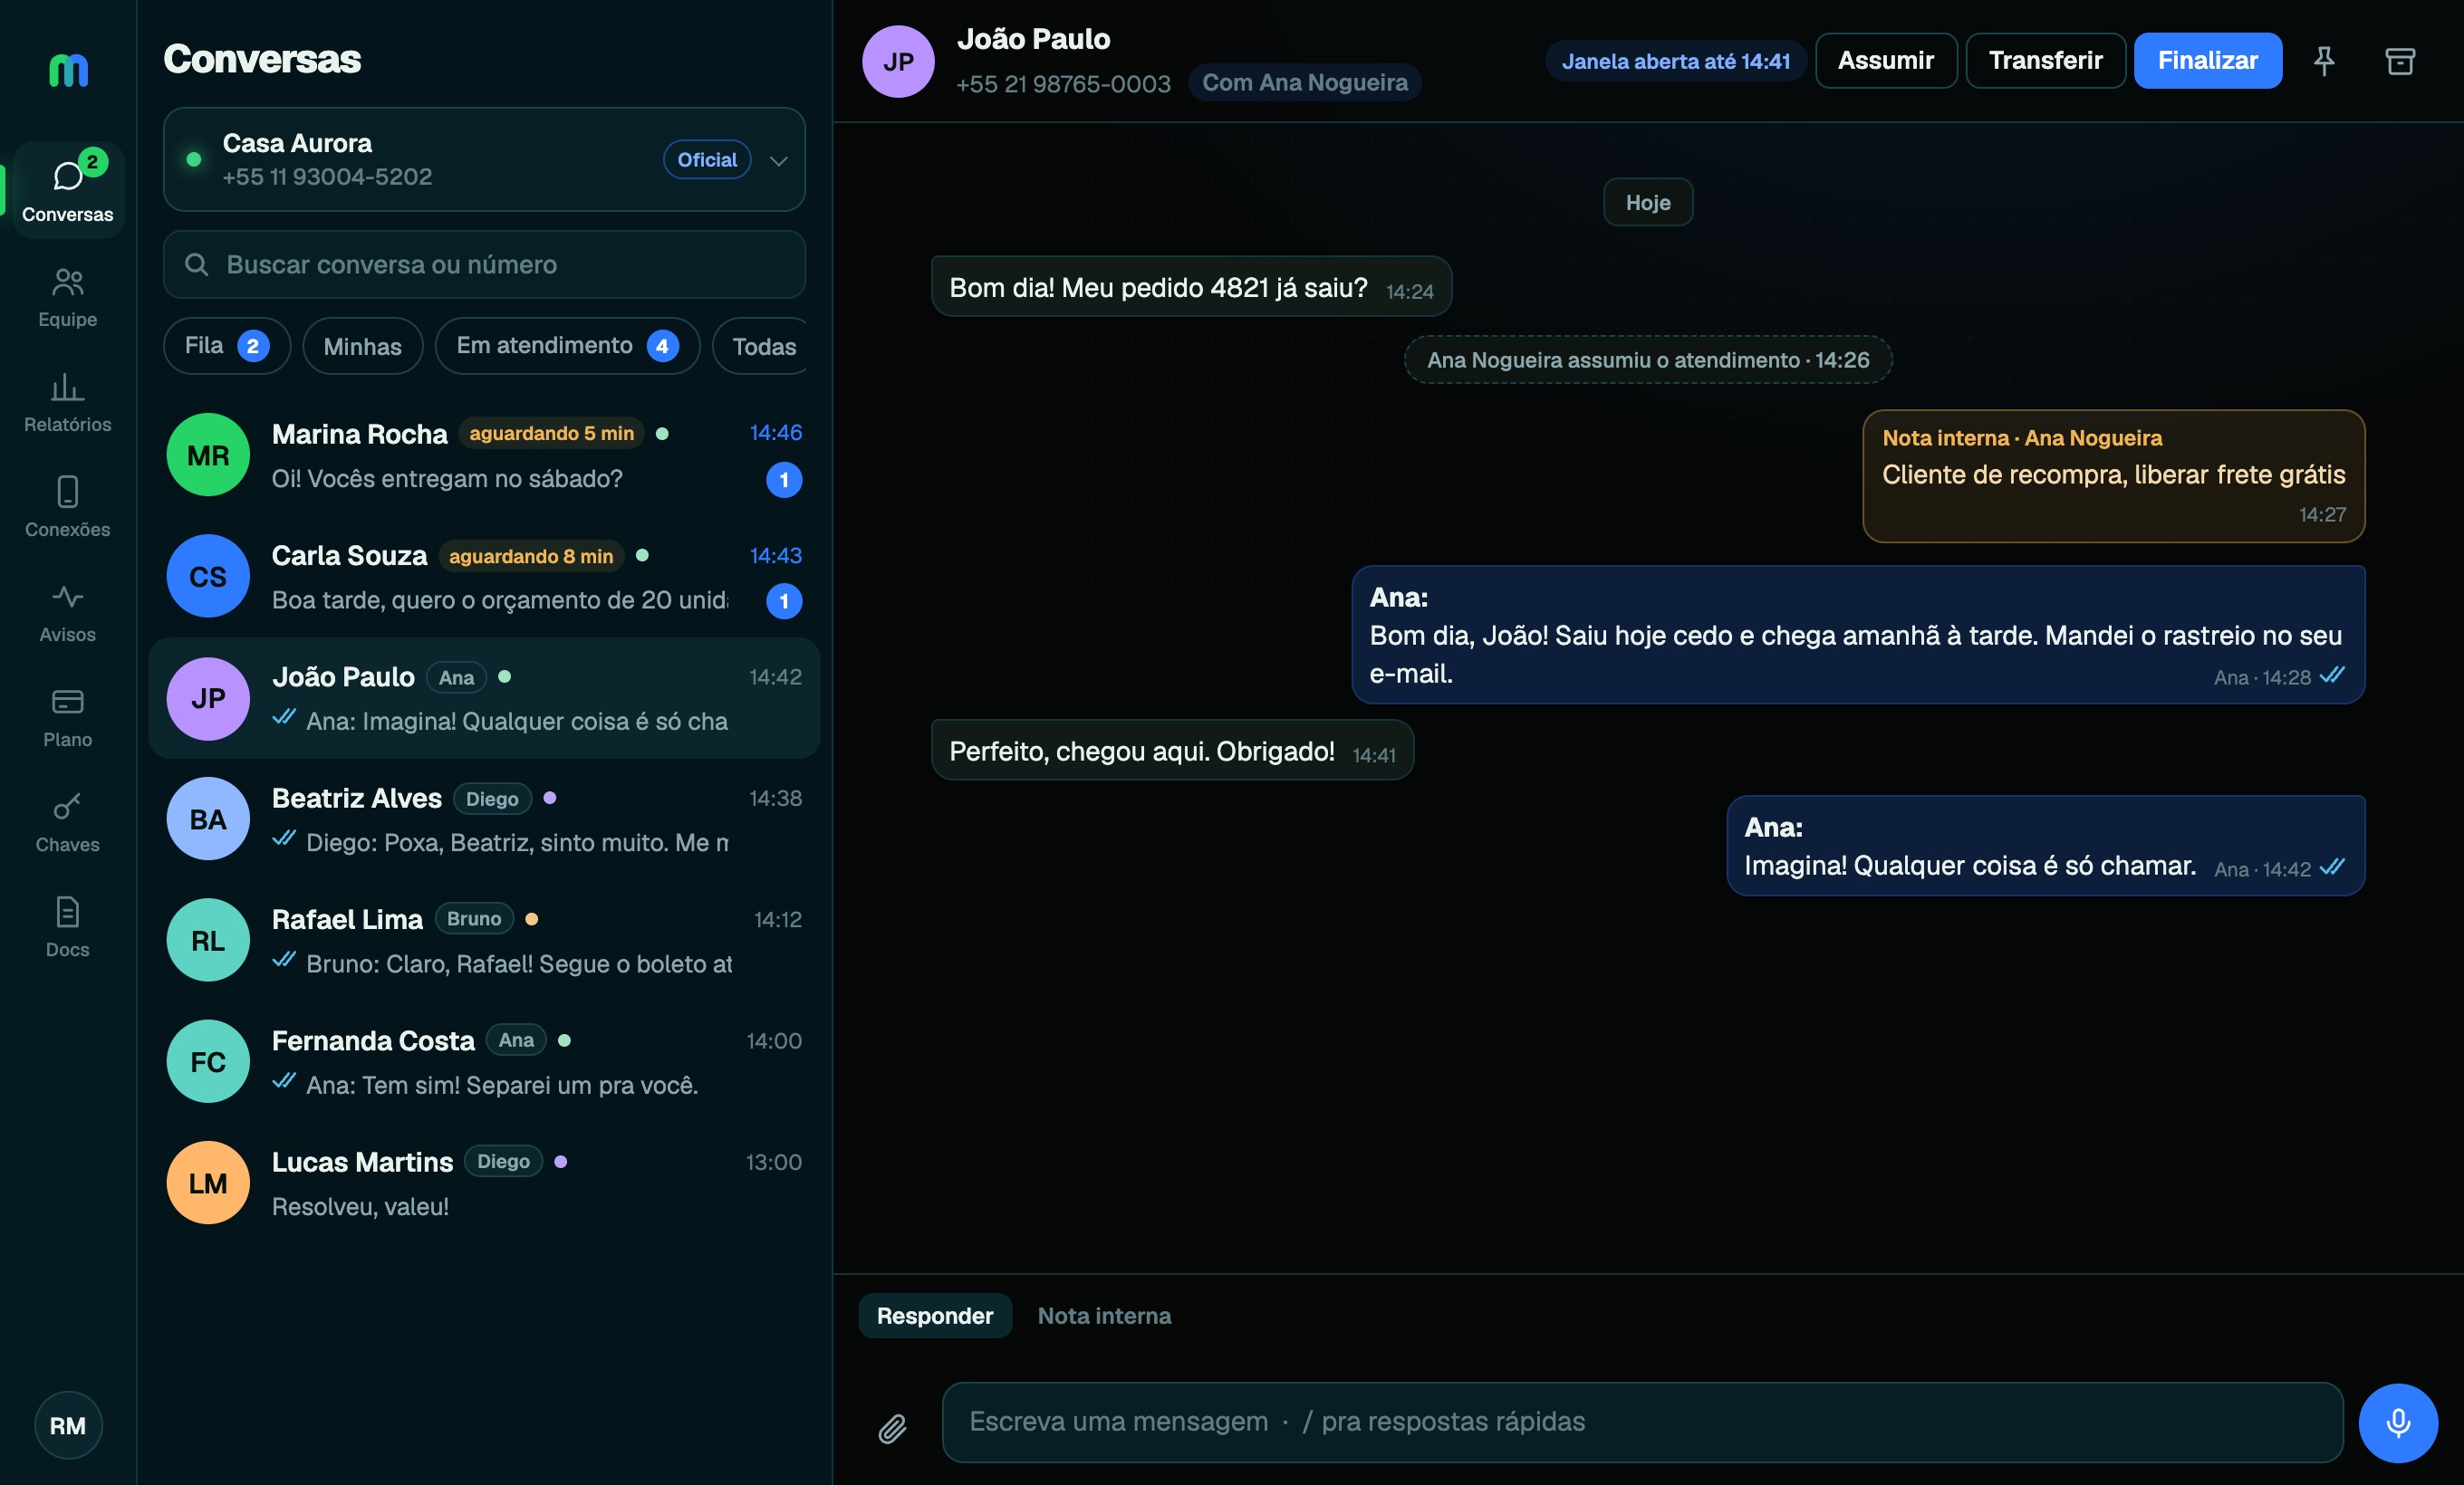Click the Escreva uma mensagem input

click(x=1642, y=1422)
